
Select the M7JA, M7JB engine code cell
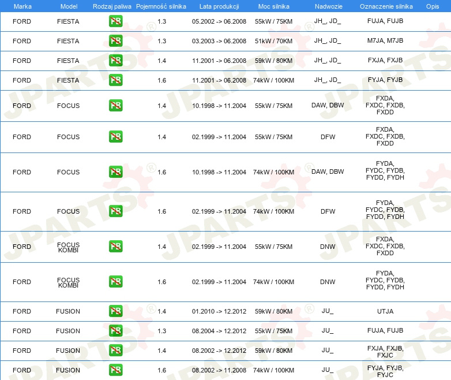[x=385, y=40]
